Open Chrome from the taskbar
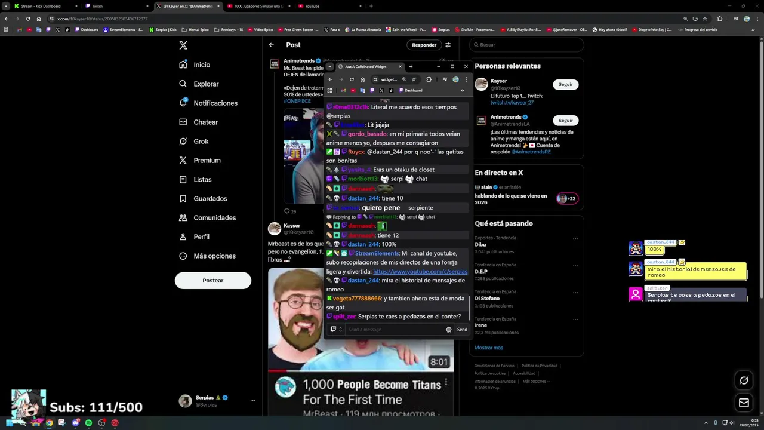 49,423
